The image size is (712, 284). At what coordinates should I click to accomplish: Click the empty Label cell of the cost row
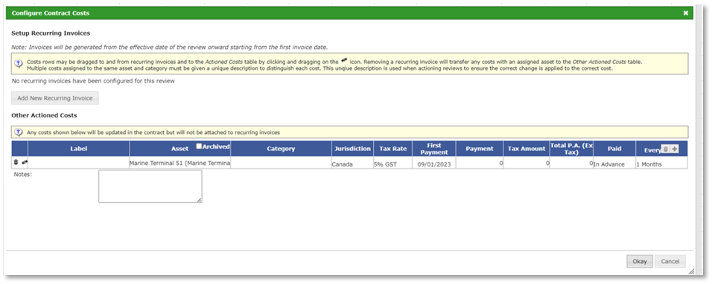[79, 163]
